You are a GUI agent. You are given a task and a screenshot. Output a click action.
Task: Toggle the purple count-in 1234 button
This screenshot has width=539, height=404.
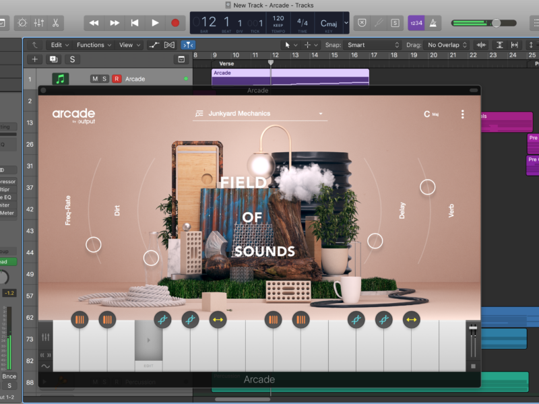pos(416,23)
